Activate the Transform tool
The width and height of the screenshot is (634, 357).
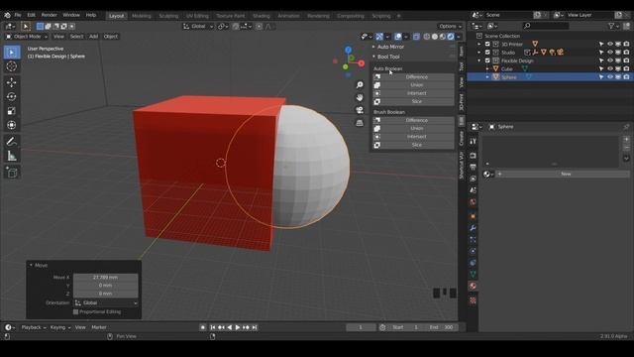click(x=11, y=125)
